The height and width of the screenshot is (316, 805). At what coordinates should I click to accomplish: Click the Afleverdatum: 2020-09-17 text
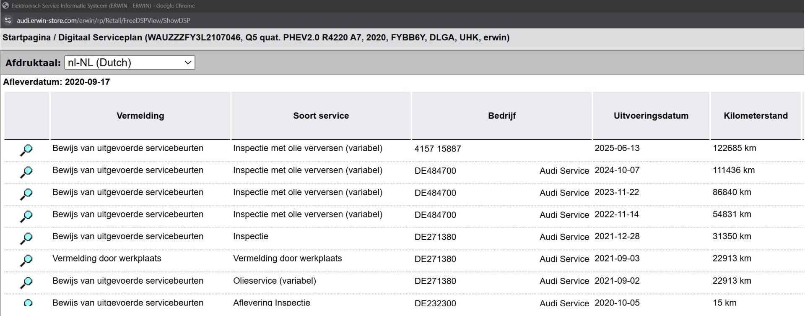(57, 82)
